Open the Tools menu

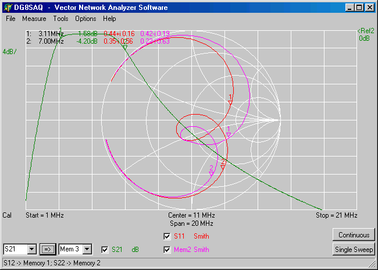pyautogui.click(x=60, y=19)
